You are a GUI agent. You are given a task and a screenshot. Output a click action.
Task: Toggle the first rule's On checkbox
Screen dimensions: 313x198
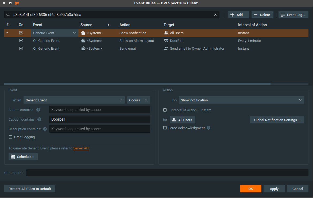(x=21, y=33)
